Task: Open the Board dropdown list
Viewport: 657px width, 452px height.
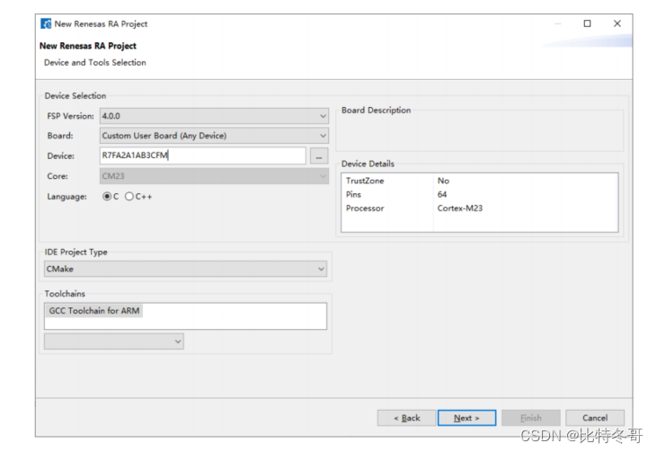Action: tap(214, 136)
